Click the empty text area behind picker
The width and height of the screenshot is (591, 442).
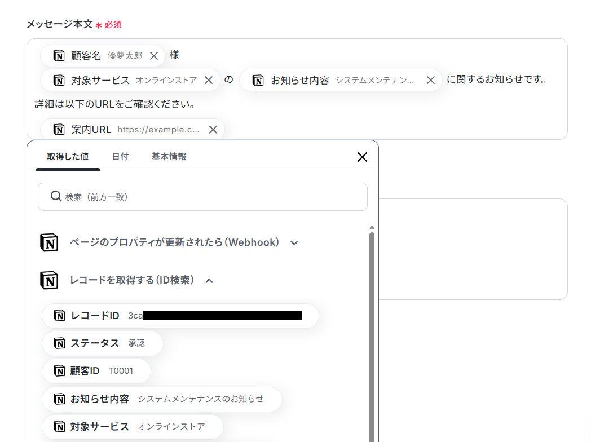473,249
